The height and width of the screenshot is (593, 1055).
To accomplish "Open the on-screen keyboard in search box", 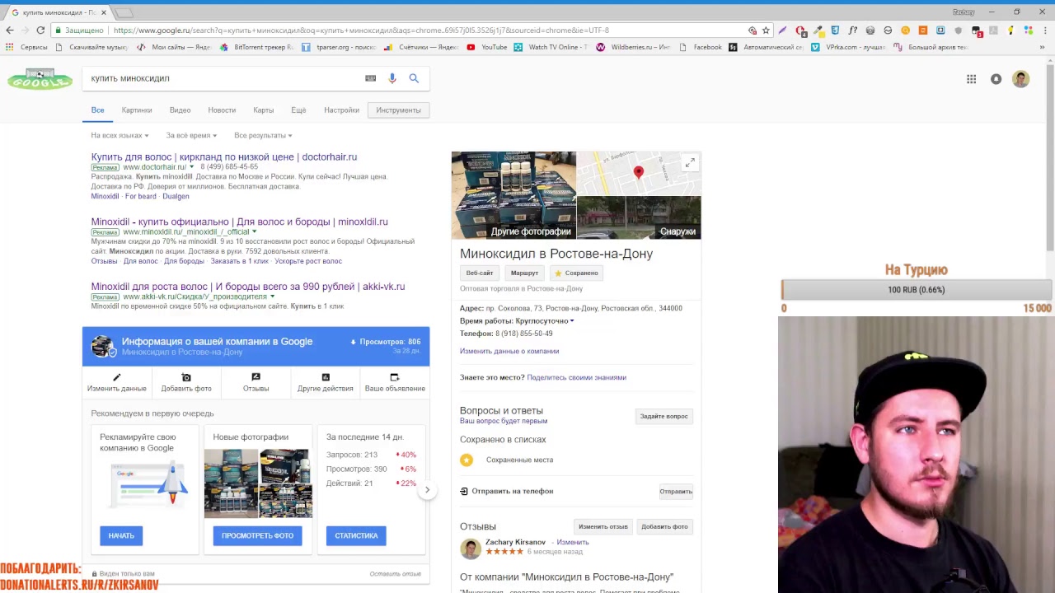I will [x=371, y=78].
